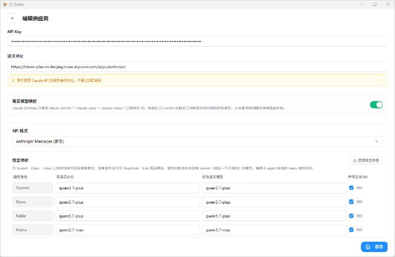Uncheck the 1M checkbox in the Opus row
This screenshot has height=257, width=395.
(x=351, y=202)
